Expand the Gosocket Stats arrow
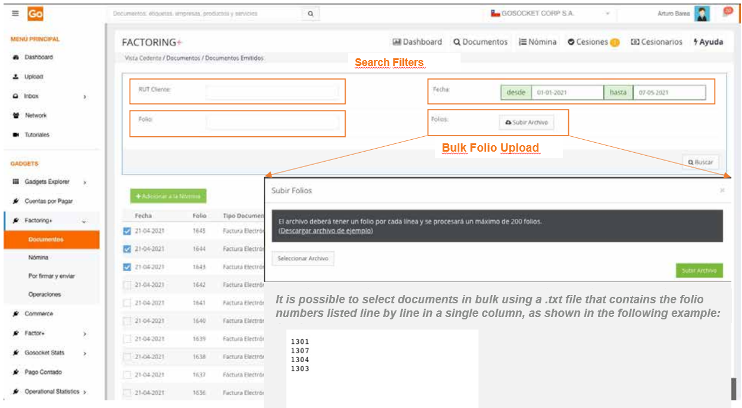 coord(84,353)
